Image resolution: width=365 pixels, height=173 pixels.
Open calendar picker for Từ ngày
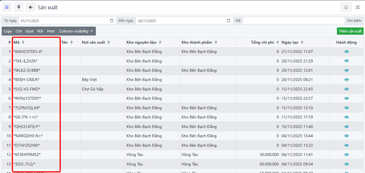coord(112,21)
